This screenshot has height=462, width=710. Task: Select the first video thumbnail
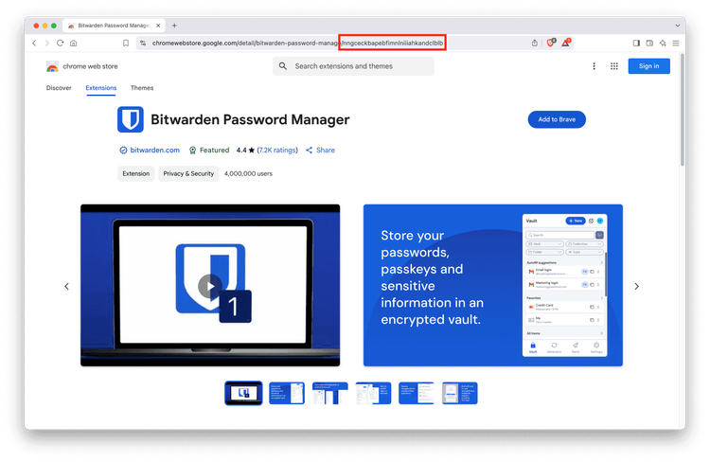point(243,393)
